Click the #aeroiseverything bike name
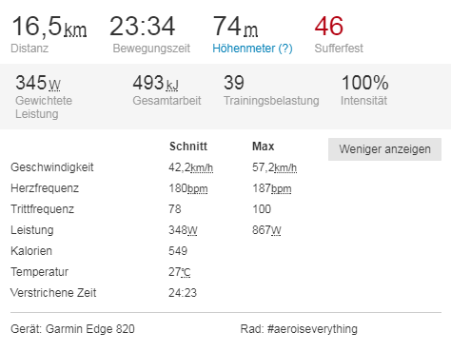Viewport: 451px width, 352px height. (312, 329)
